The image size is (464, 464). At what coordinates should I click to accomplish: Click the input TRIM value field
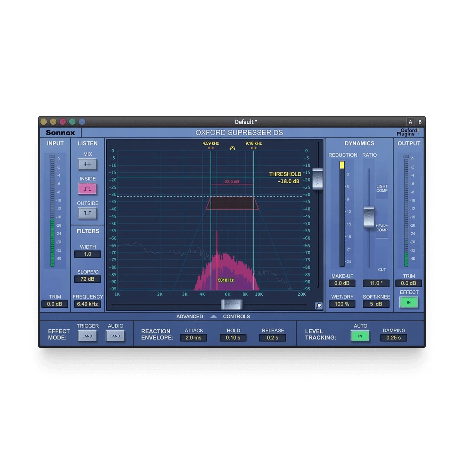click(55, 304)
